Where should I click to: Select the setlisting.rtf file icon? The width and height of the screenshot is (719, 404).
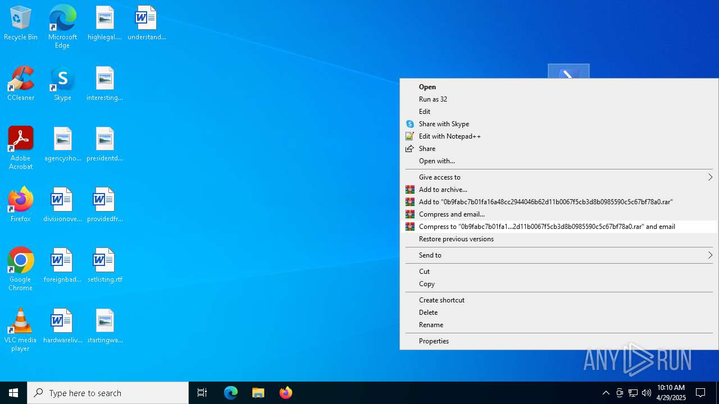click(104, 266)
